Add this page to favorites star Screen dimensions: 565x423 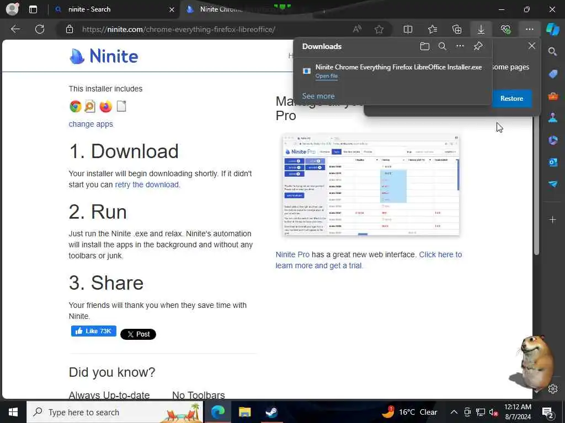379,29
